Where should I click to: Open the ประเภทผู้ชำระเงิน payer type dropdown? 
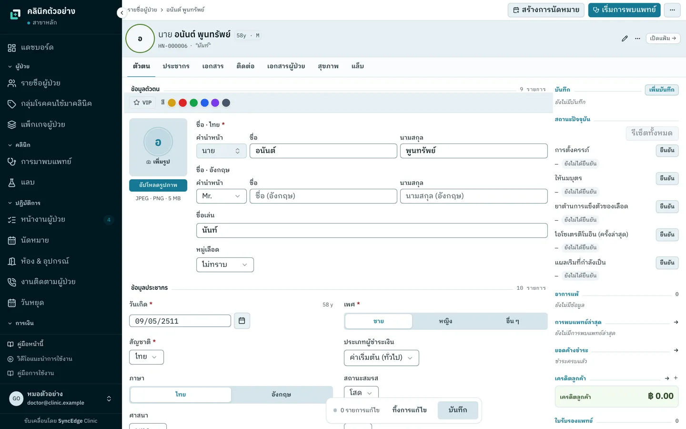click(x=382, y=358)
